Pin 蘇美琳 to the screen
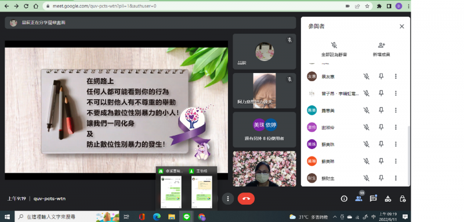Image resolution: width=464 pixels, height=222 pixels. tap(381, 161)
